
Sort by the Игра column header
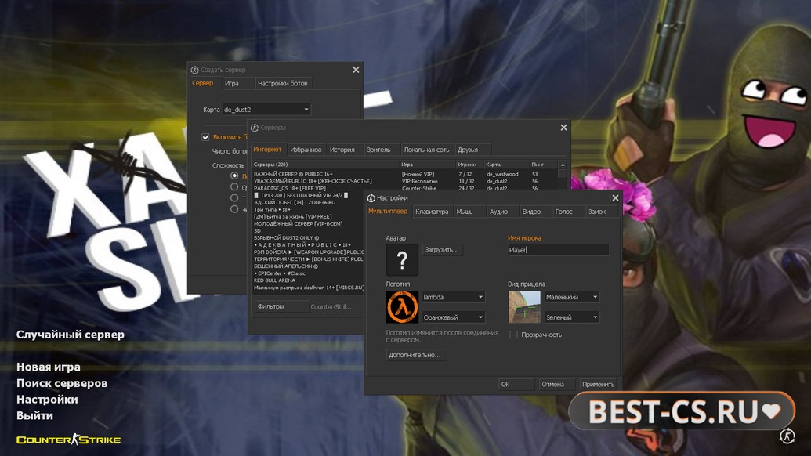[x=427, y=165]
